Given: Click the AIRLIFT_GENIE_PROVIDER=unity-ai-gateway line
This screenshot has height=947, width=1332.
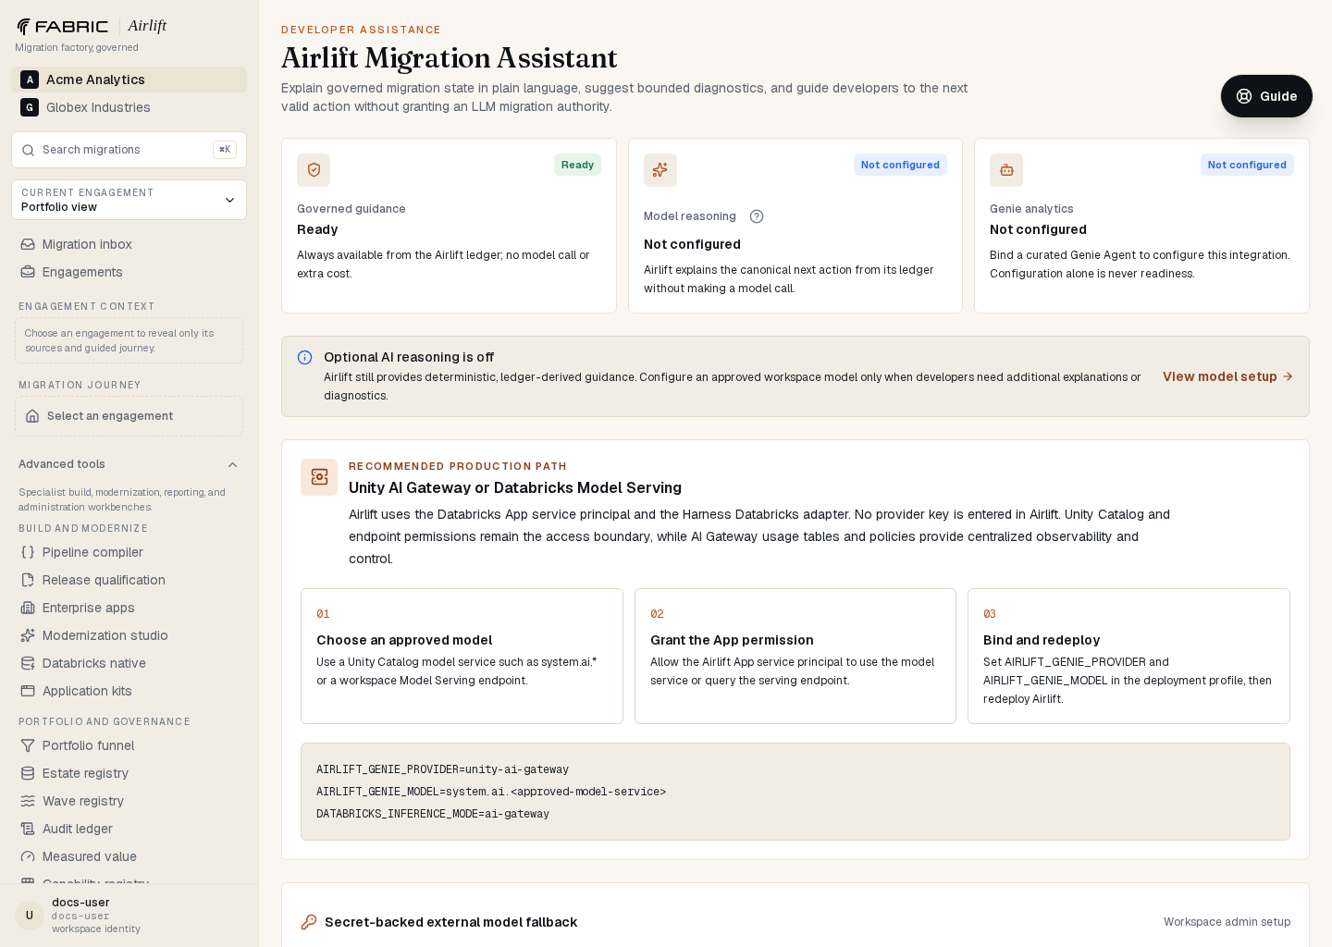Looking at the screenshot, I should pyautogui.click(x=442, y=769).
